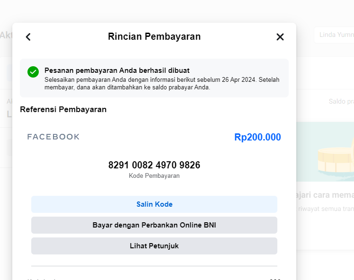Click the partially hidden Akt heading
This screenshot has width=354, height=280.
tap(6, 35)
